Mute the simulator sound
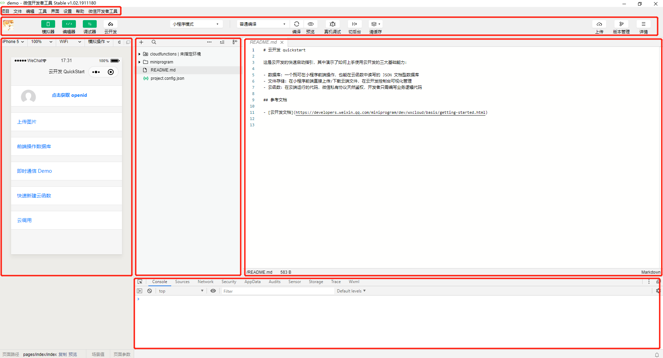The width and height of the screenshot is (663, 358). [119, 42]
